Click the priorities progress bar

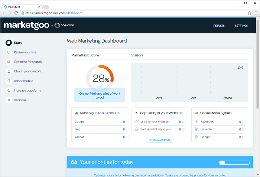point(234,163)
